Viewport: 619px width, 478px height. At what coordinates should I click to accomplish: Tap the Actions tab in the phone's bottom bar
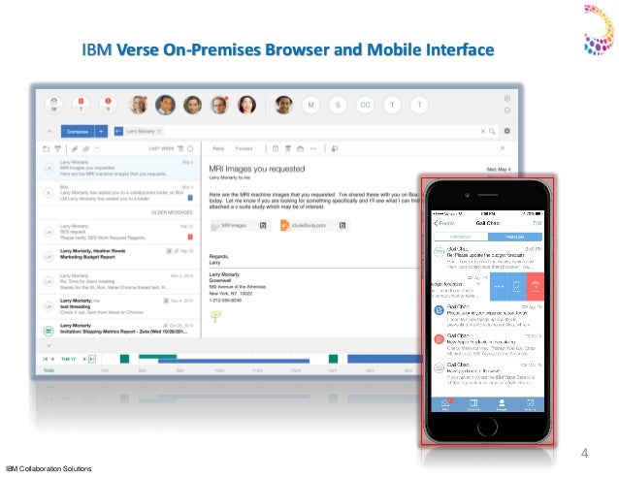point(530,404)
